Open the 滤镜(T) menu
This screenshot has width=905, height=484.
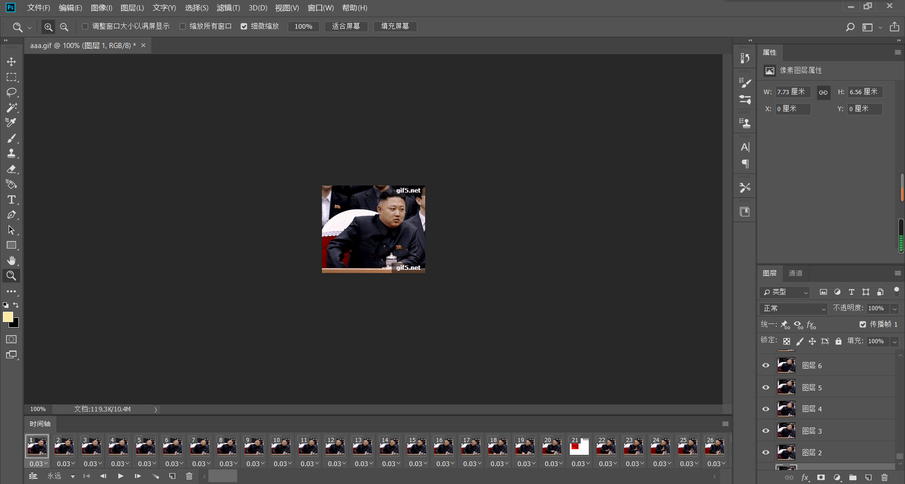[x=228, y=8]
